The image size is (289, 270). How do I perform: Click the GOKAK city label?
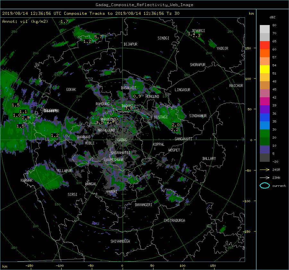[71, 90]
